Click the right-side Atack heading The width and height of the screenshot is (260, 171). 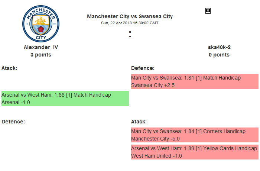point(139,122)
